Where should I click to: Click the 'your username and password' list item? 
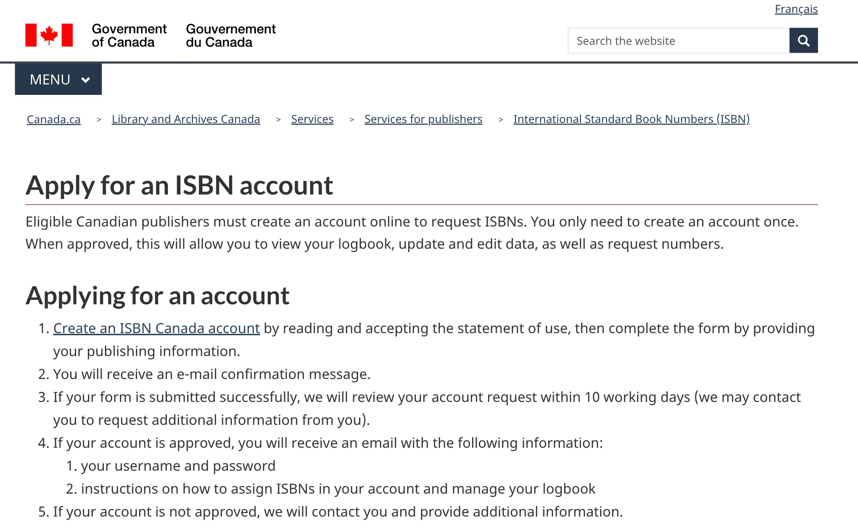point(178,466)
